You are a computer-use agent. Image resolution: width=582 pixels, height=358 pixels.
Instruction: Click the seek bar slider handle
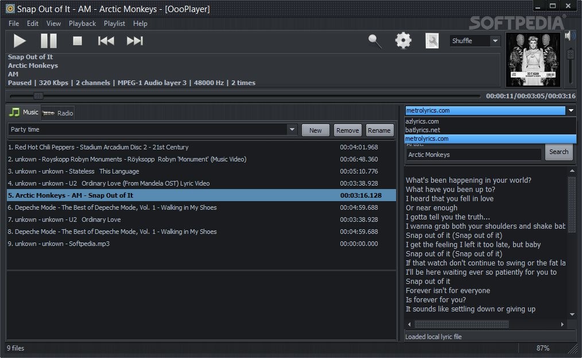click(x=38, y=96)
